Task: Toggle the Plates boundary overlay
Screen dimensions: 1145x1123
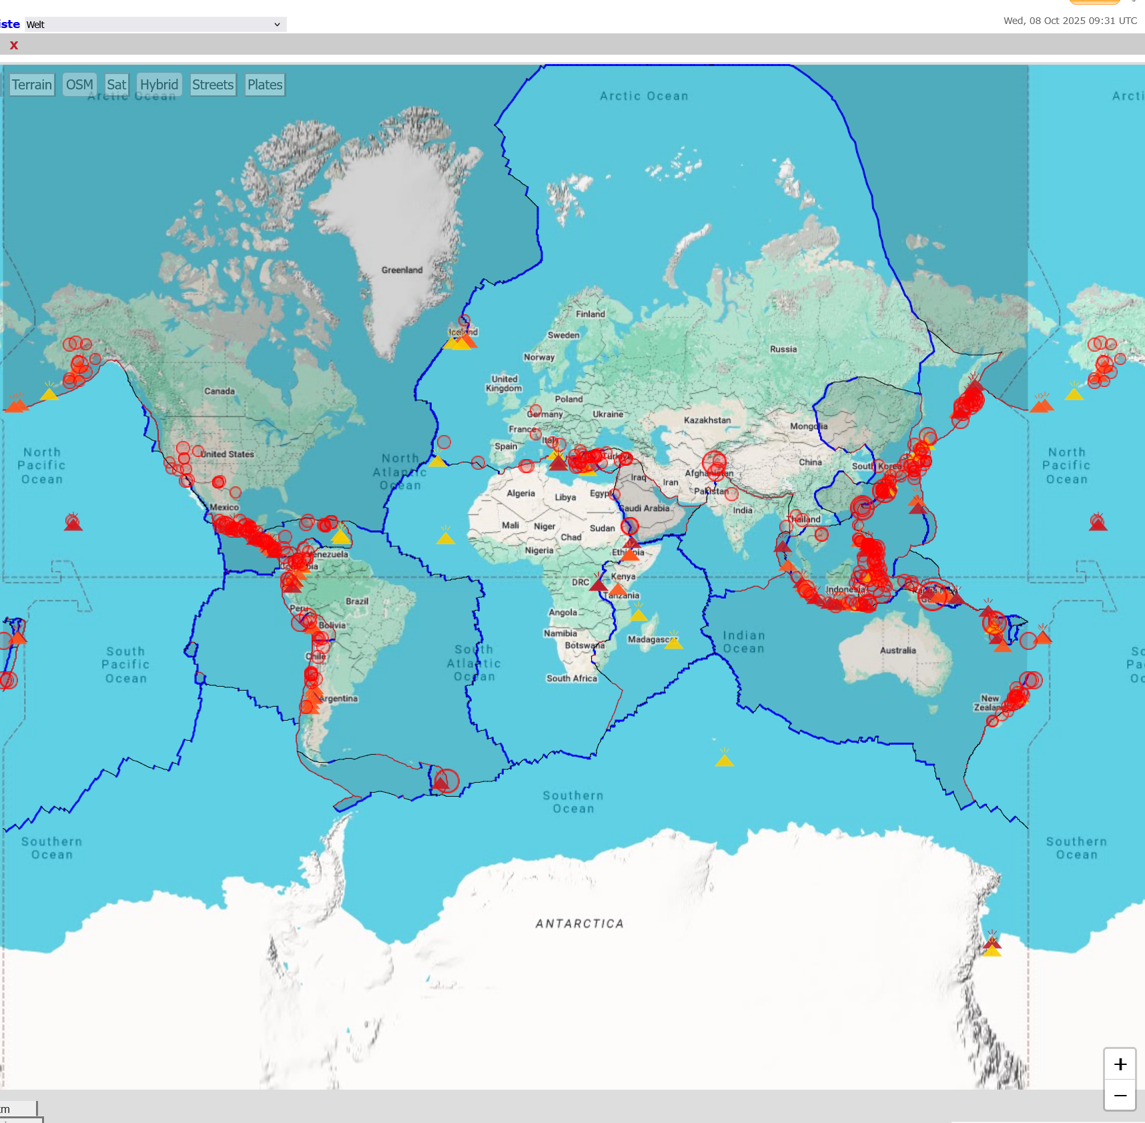Action: [265, 85]
